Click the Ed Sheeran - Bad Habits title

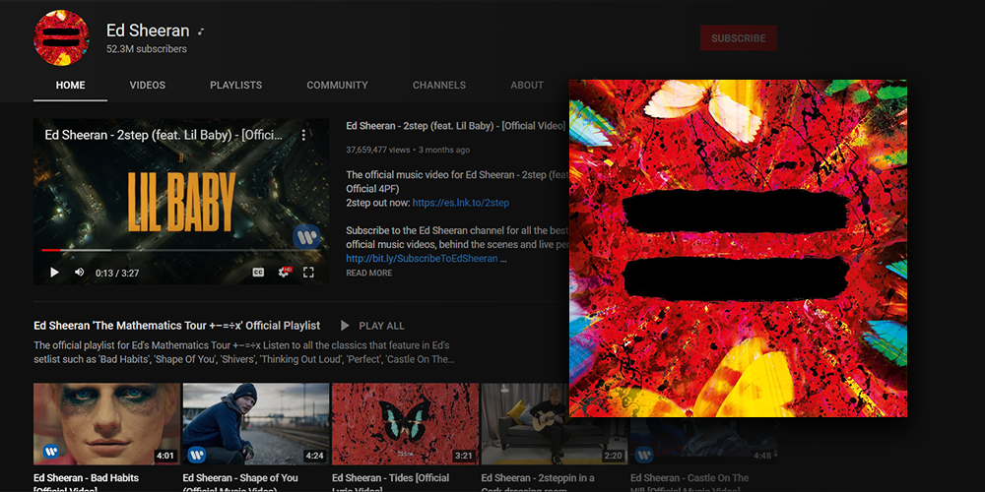click(86, 483)
